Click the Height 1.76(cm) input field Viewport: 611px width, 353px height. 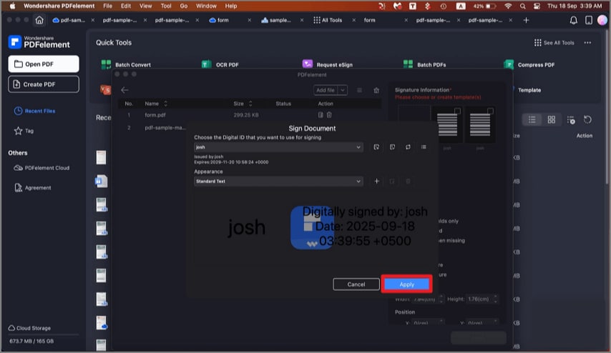[479, 299]
